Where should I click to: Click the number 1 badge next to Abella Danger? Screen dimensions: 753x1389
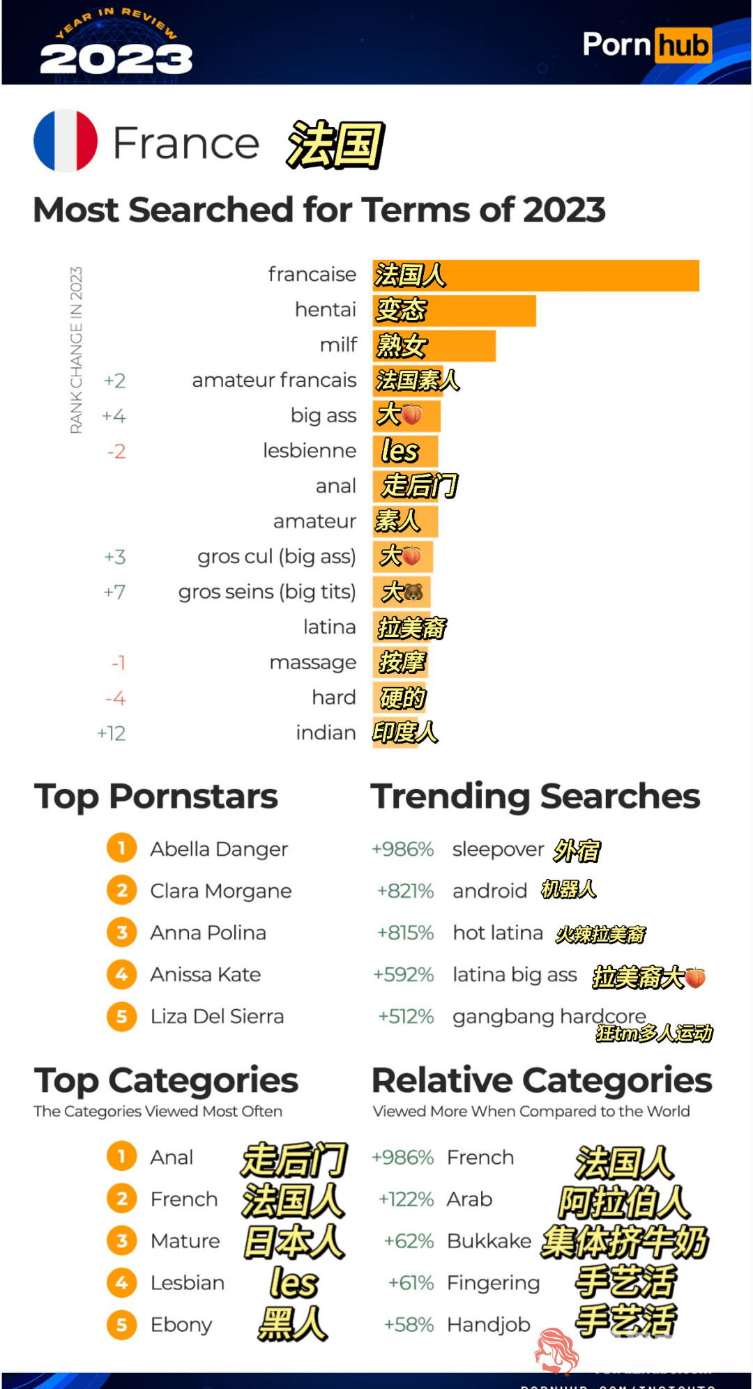[122, 848]
